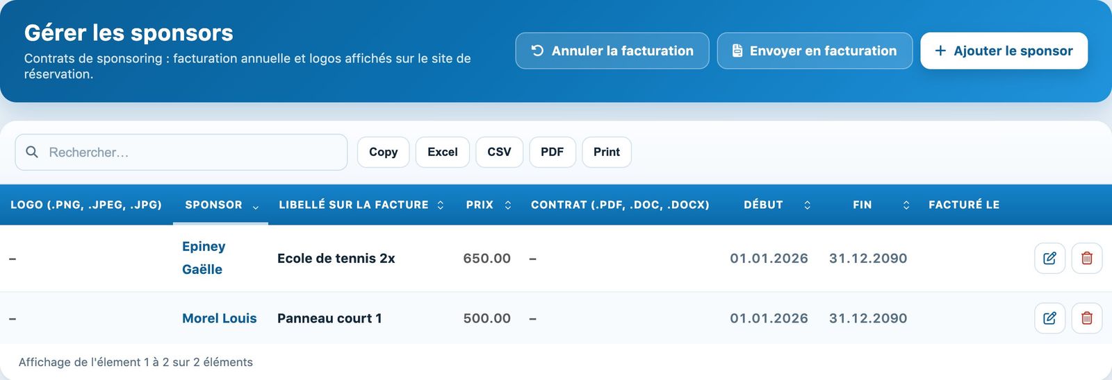The image size is (1112, 380).
Task: Click Epiney row start date 01.01.2026
Action: click(x=769, y=259)
